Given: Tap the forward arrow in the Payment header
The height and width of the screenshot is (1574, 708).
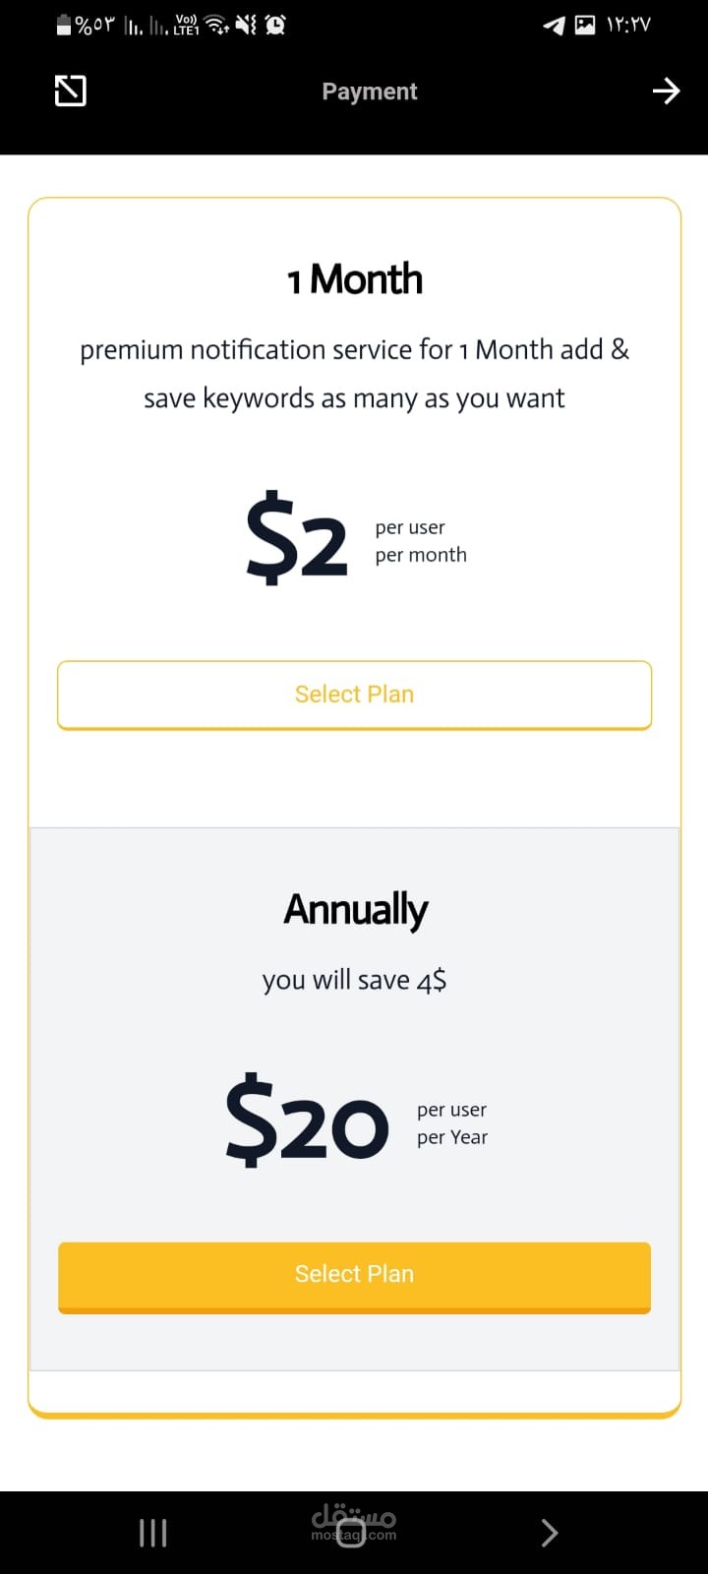Looking at the screenshot, I should [x=666, y=91].
